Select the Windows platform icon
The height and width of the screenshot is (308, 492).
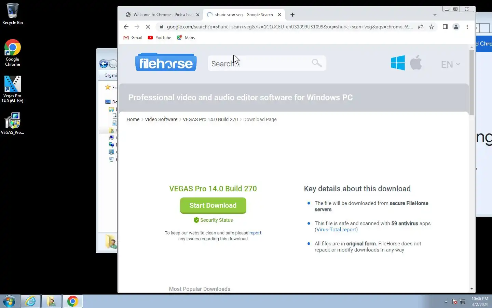(398, 63)
